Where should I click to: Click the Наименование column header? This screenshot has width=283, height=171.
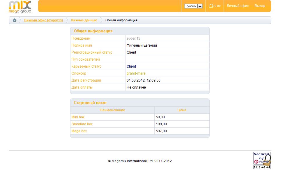click(112, 110)
